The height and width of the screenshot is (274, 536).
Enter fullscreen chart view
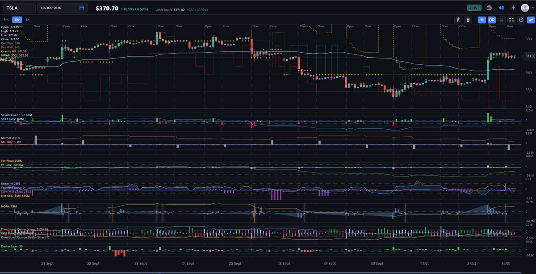(511, 20)
